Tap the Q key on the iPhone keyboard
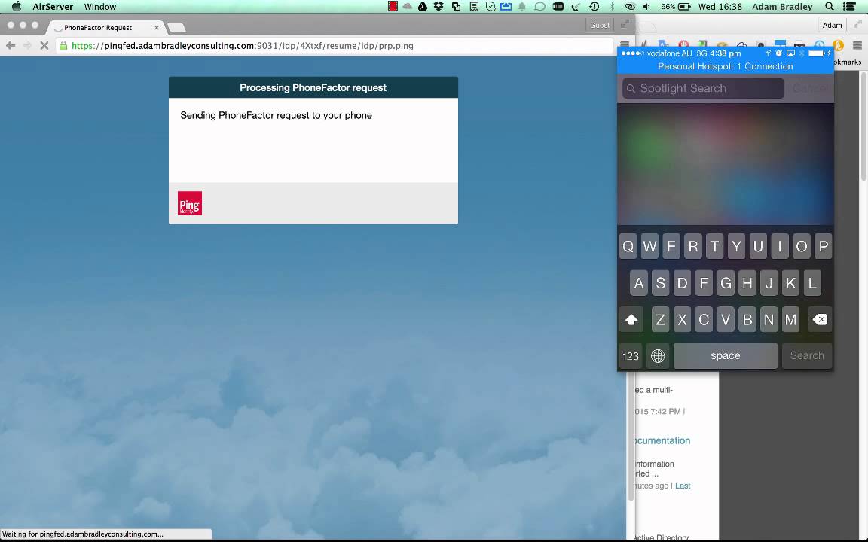The width and height of the screenshot is (868, 542). click(628, 246)
